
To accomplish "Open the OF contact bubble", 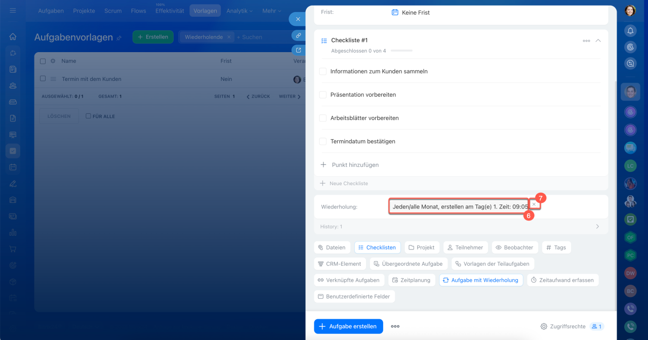I will tap(630, 237).
